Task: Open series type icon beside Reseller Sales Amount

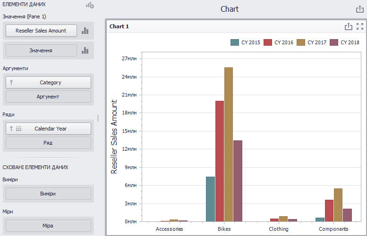Action: pyautogui.click(x=85, y=31)
